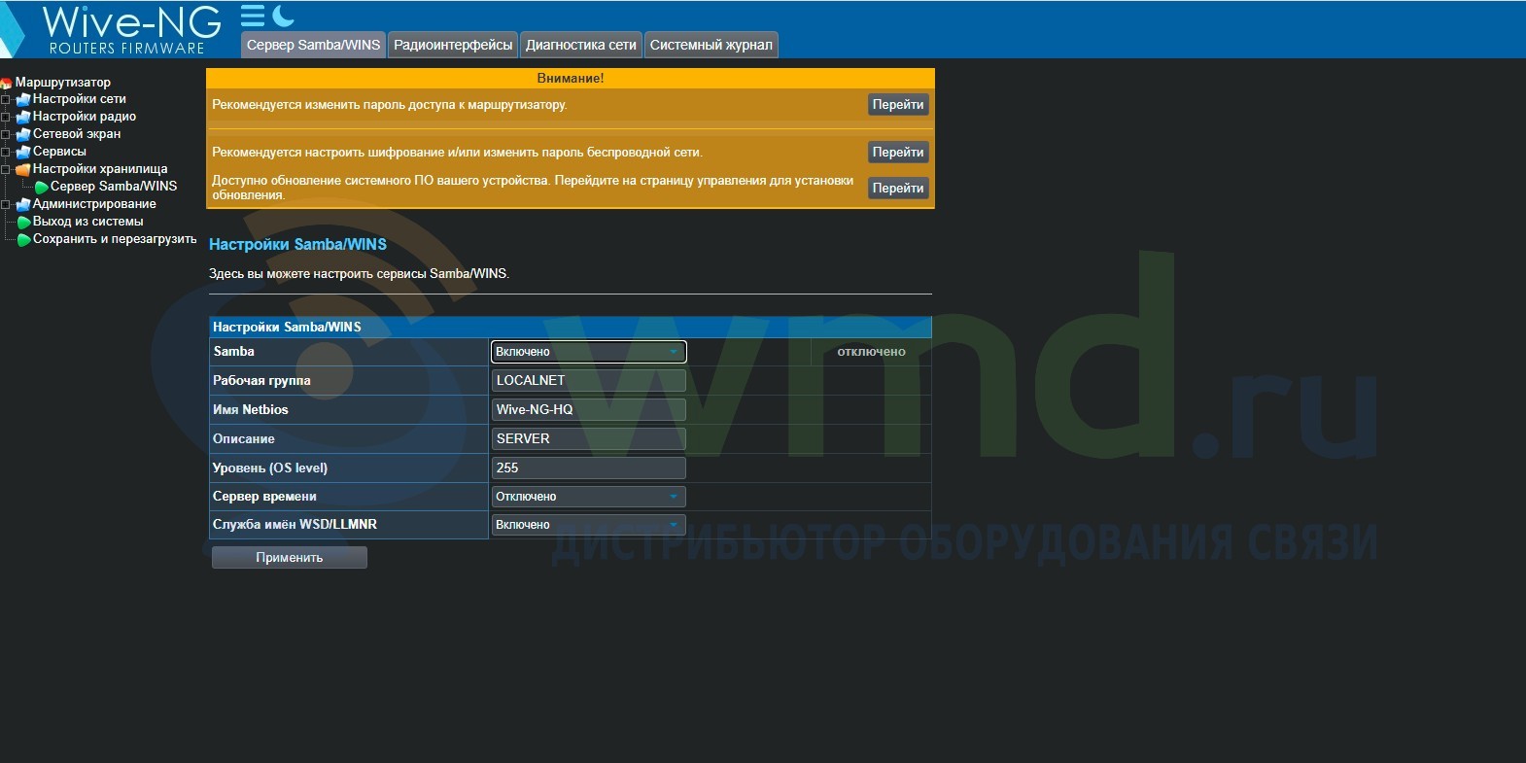Click folder icon beside Настройки сети
Viewport: 1526px width, 763px height.
tap(23, 99)
